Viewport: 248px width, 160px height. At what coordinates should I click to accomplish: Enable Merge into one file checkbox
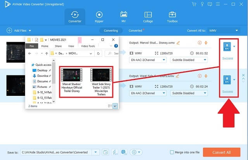(172, 152)
